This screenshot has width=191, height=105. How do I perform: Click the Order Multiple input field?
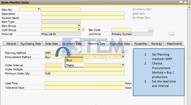point(85,69)
